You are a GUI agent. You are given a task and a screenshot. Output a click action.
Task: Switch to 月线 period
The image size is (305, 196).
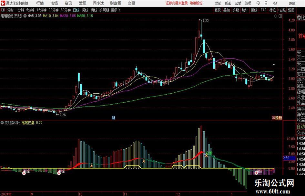(94, 10)
